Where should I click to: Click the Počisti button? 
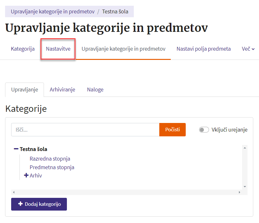tap(172, 130)
